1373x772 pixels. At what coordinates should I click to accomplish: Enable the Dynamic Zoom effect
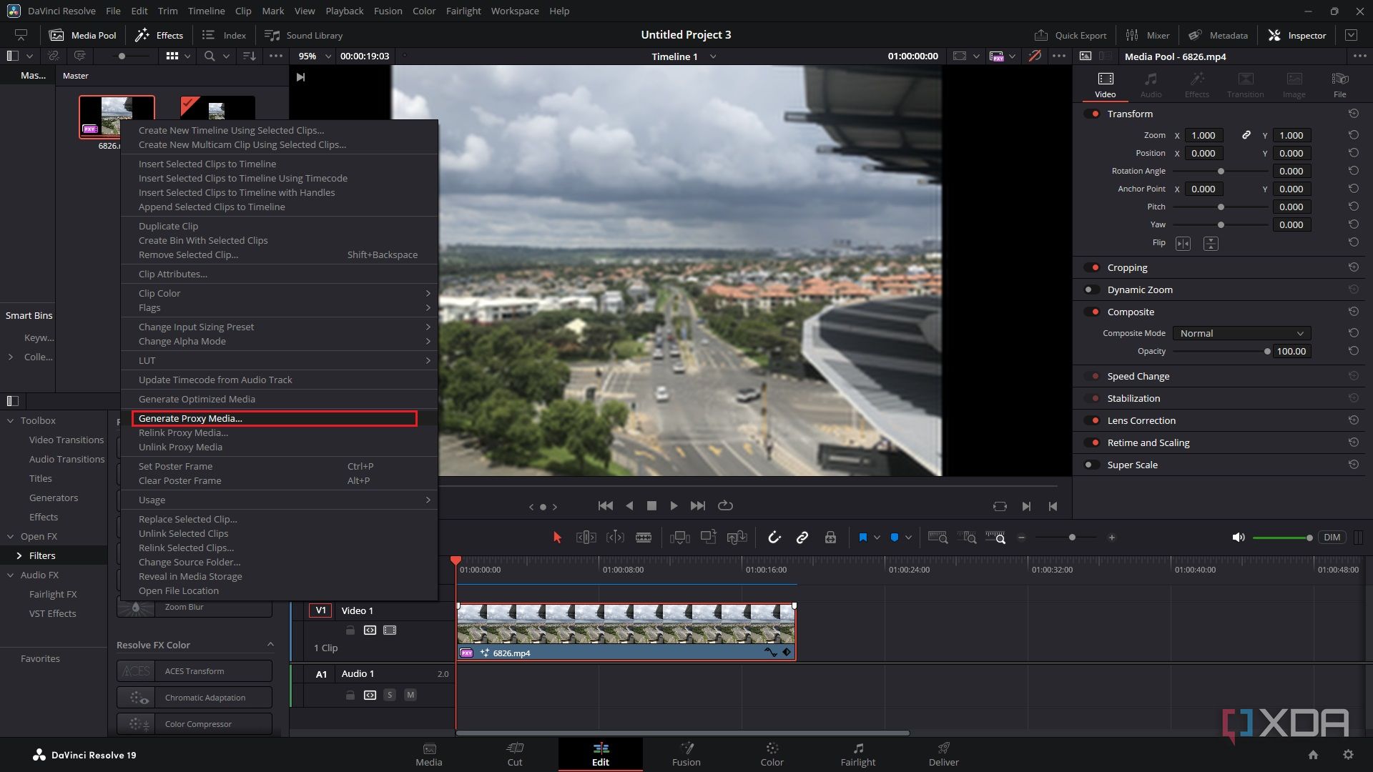(x=1092, y=289)
